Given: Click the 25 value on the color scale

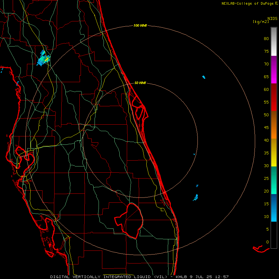Looking at the screenshot, I should click(x=266, y=179).
